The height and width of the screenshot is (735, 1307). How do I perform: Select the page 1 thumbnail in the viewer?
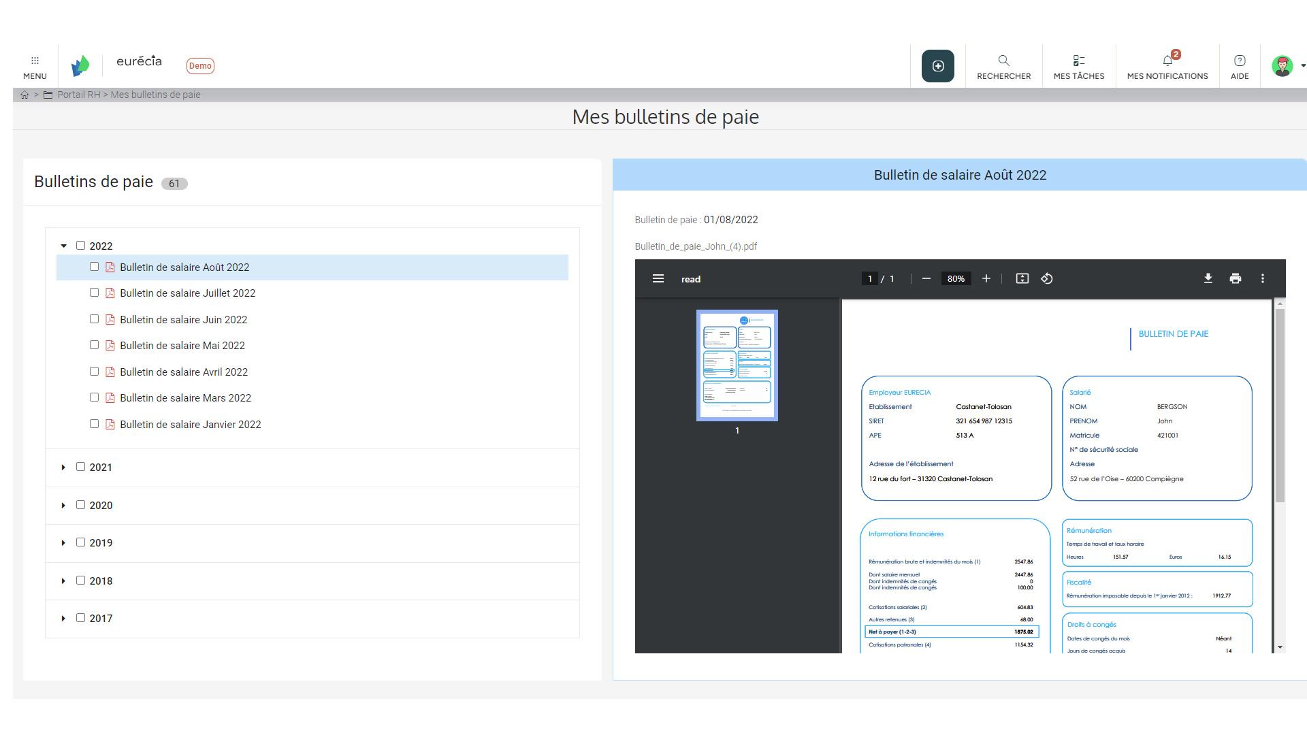pyautogui.click(x=737, y=365)
